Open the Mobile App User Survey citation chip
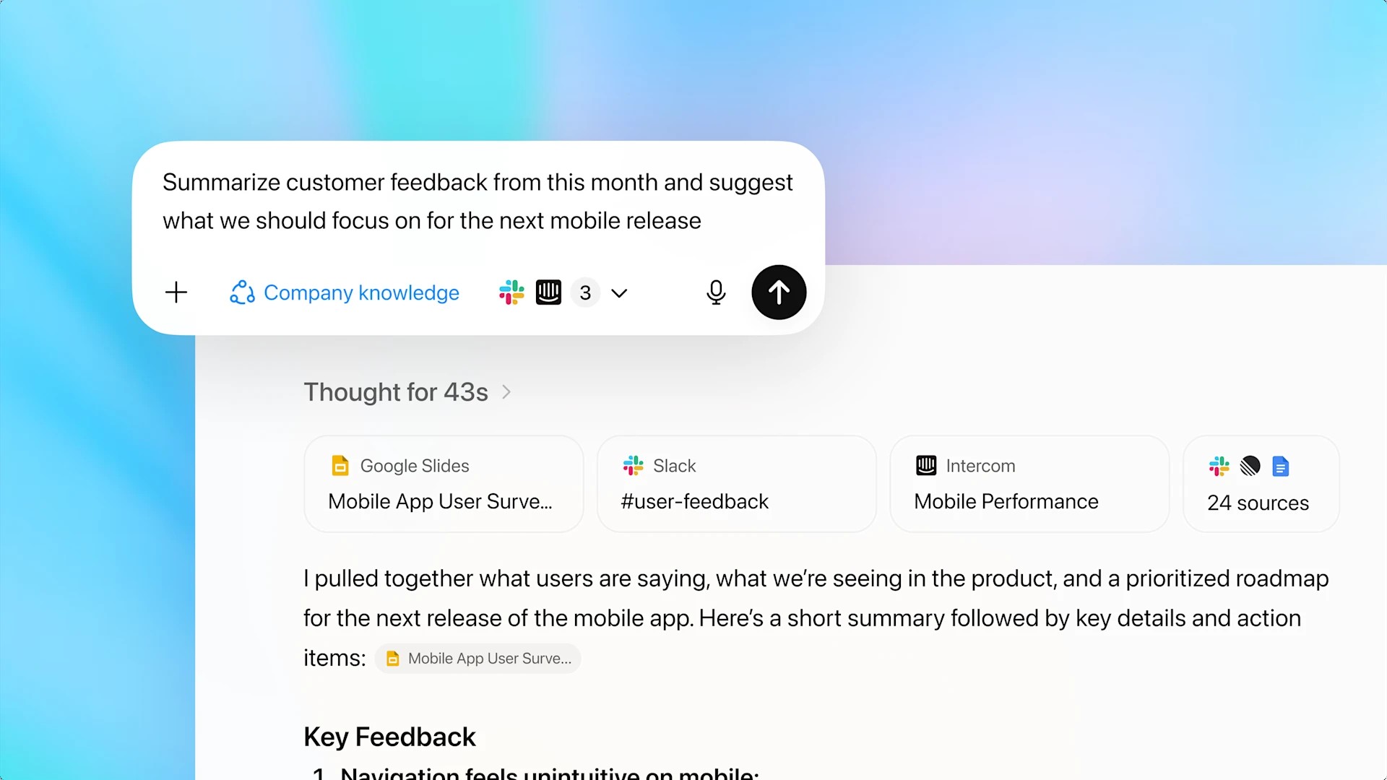The height and width of the screenshot is (780, 1387). (477, 658)
